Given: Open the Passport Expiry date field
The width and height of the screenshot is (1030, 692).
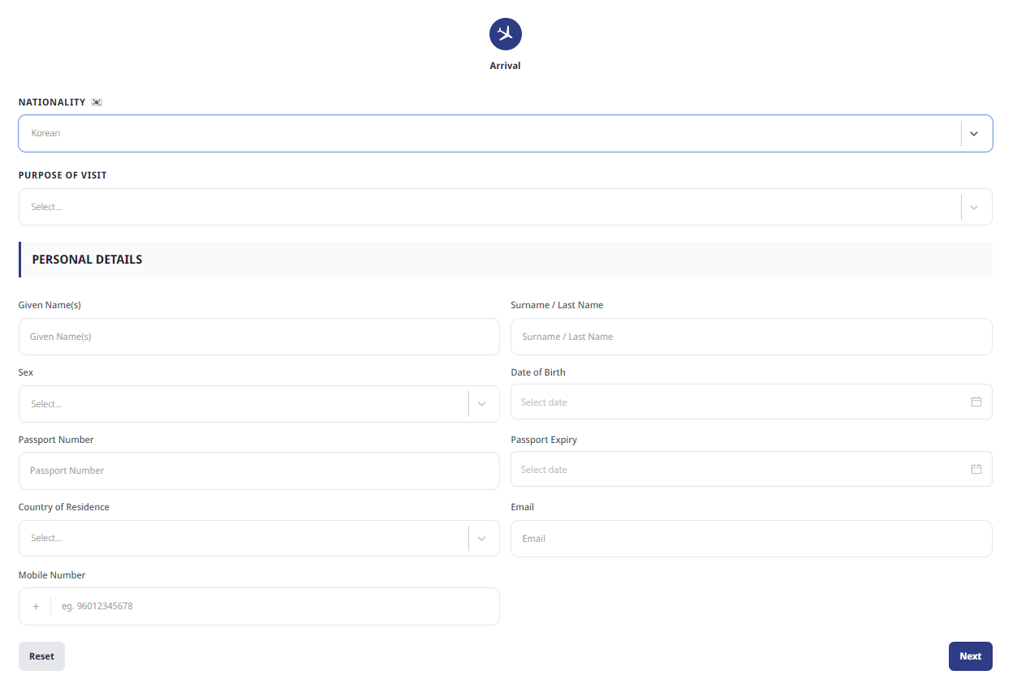Looking at the screenshot, I should coord(751,469).
